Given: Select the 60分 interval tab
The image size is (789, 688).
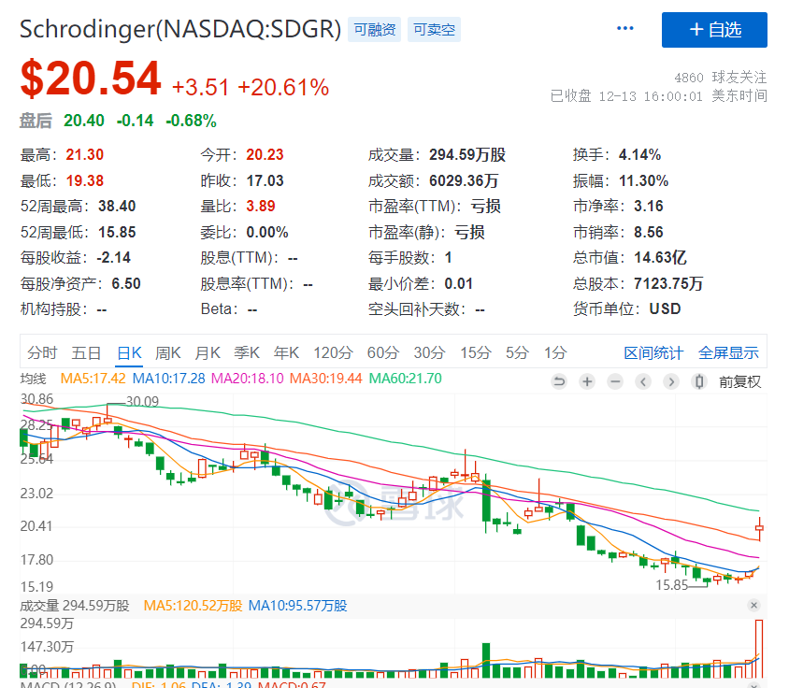Looking at the screenshot, I should point(382,352).
